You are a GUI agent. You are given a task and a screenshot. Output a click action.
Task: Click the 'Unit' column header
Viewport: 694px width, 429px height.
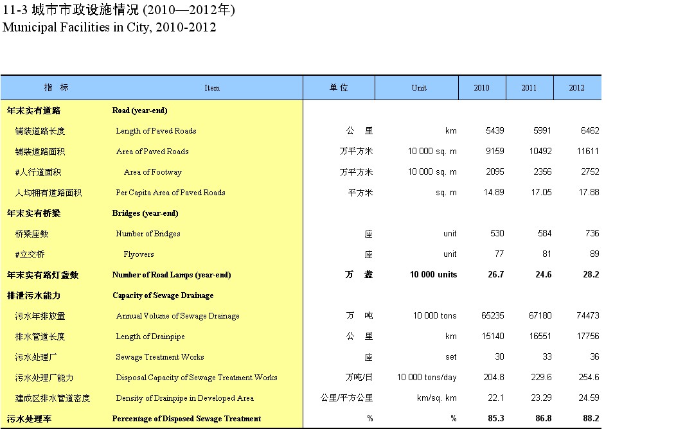point(419,87)
